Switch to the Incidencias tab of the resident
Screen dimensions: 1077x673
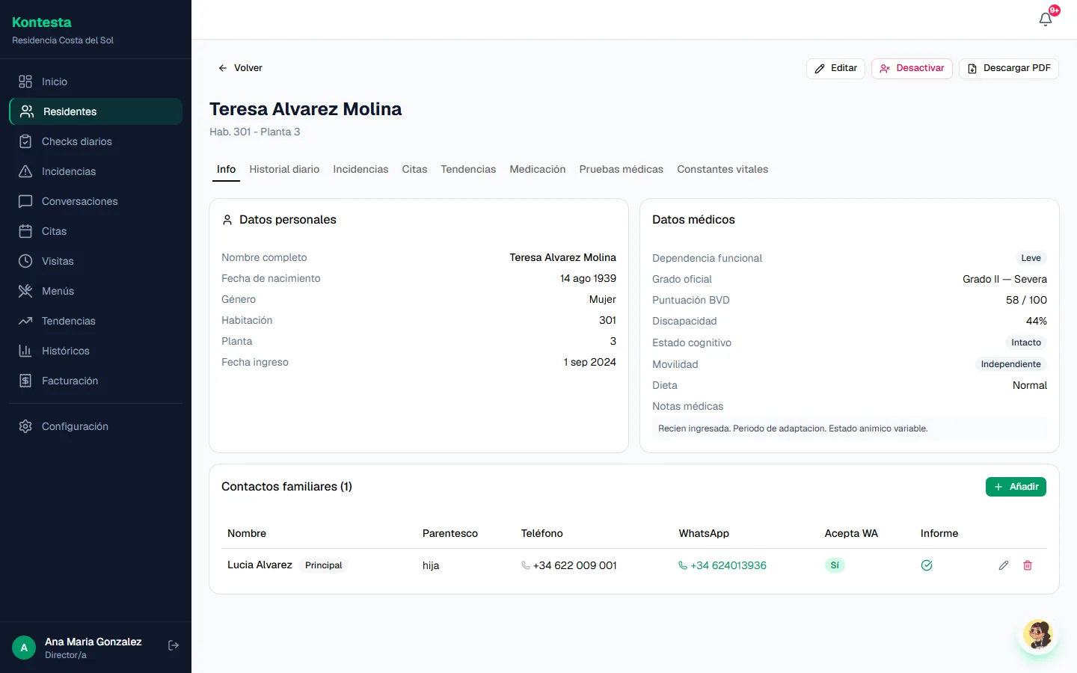coord(360,169)
